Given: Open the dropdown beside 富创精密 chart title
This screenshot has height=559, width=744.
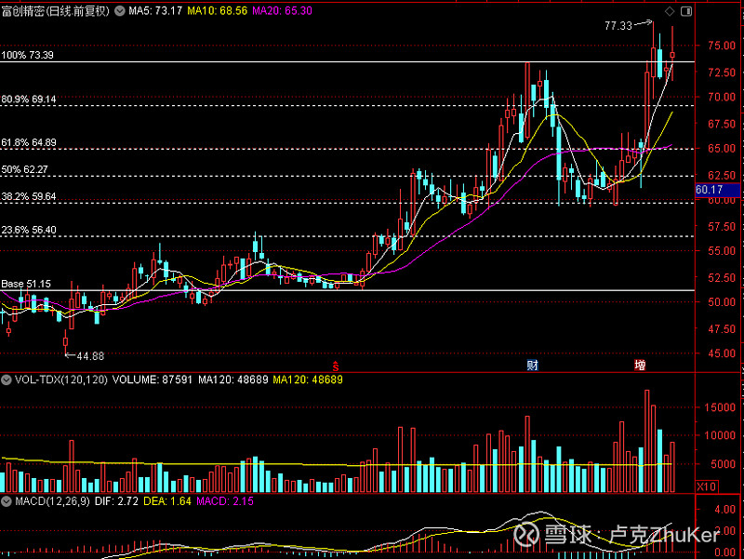Looking at the screenshot, I should [x=120, y=10].
